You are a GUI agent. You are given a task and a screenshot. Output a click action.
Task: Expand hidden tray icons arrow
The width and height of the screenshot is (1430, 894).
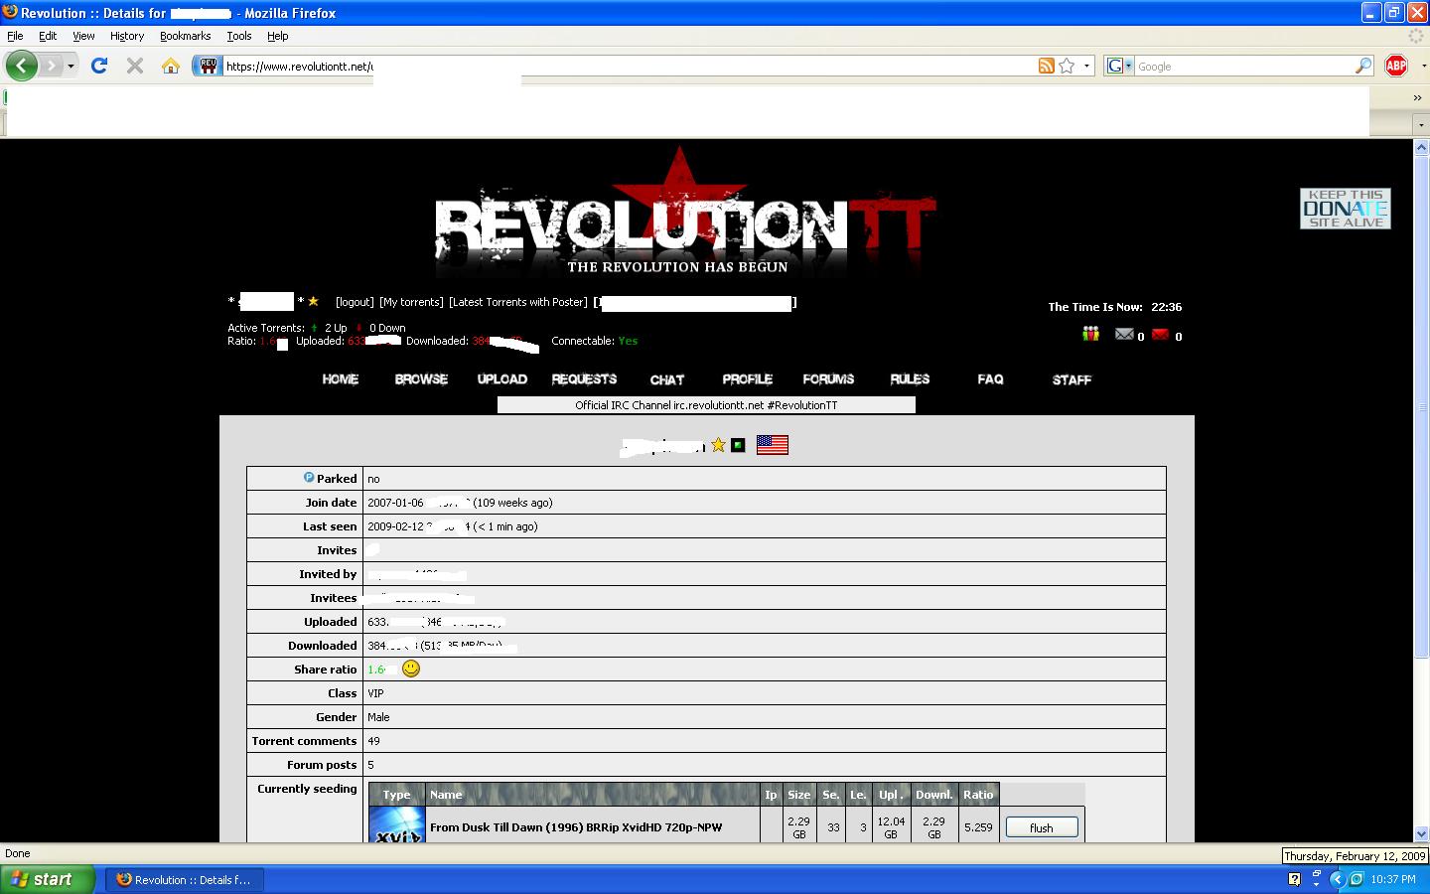click(x=1337, y=879)
